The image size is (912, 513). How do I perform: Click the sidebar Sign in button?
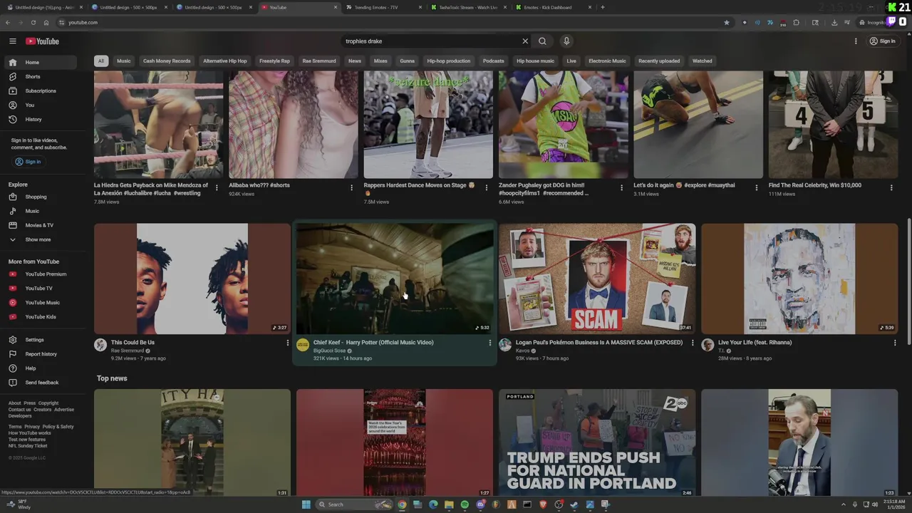click(x=28, y=162)
